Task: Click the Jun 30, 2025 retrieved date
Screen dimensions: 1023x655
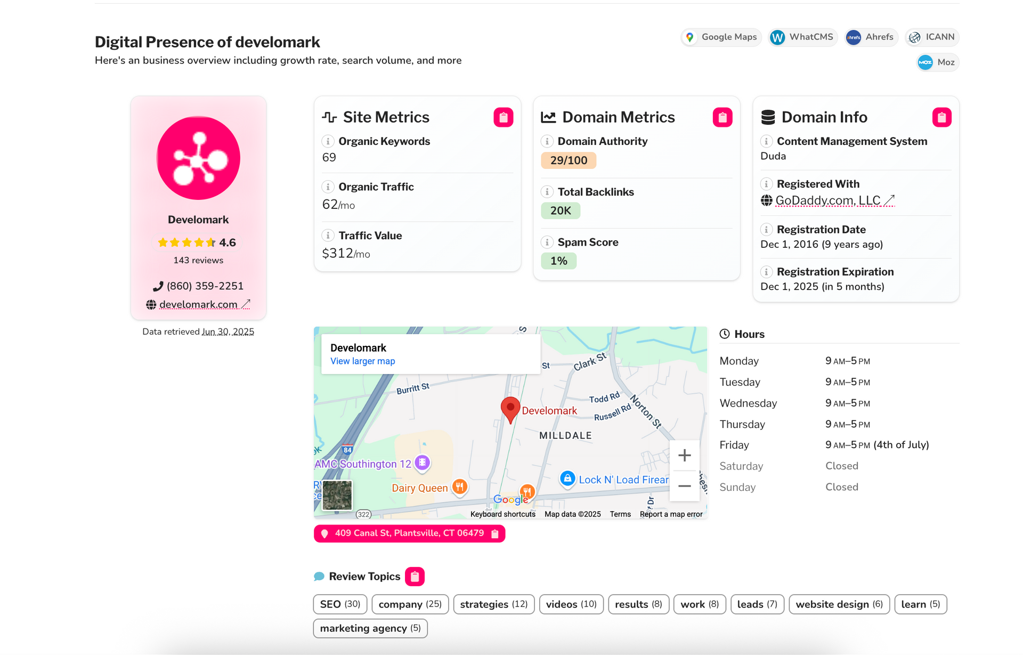Action: (x=228, y=331)
